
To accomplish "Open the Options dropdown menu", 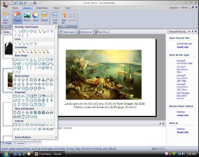I will pyautogui.click(x=174, y=8).
